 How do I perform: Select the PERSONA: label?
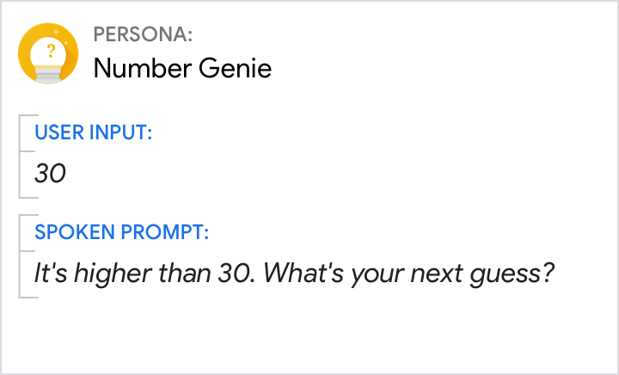coord(143,35)
